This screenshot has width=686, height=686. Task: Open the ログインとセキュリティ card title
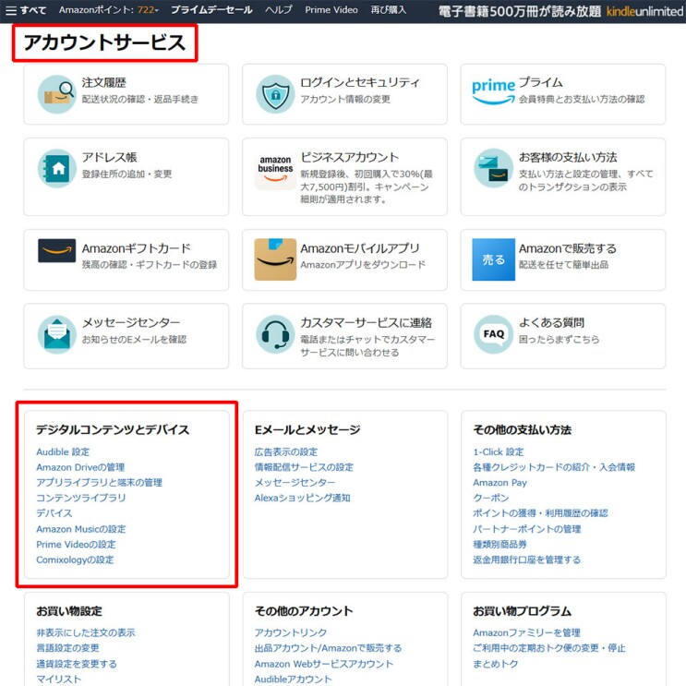[x=360, y=83]
